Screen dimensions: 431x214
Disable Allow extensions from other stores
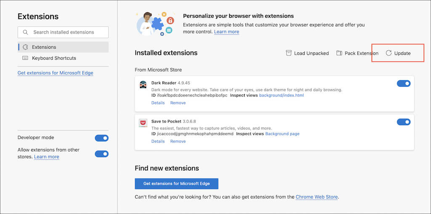(102, 154)
